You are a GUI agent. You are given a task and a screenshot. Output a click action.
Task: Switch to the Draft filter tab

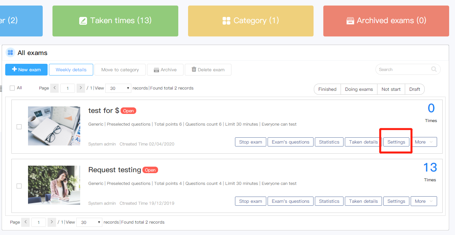click(415, 89)
